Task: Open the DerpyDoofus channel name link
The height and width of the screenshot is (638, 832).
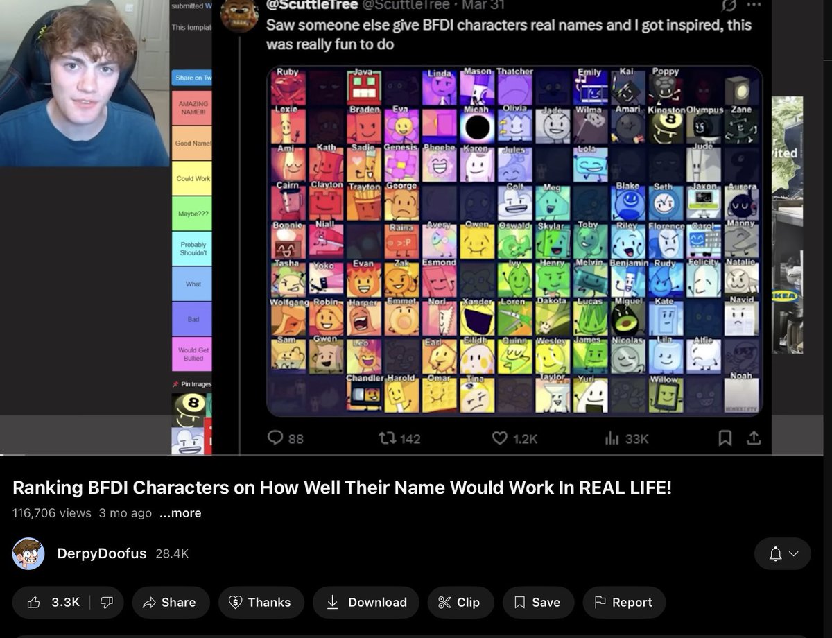Action: [x=102, y=553]
